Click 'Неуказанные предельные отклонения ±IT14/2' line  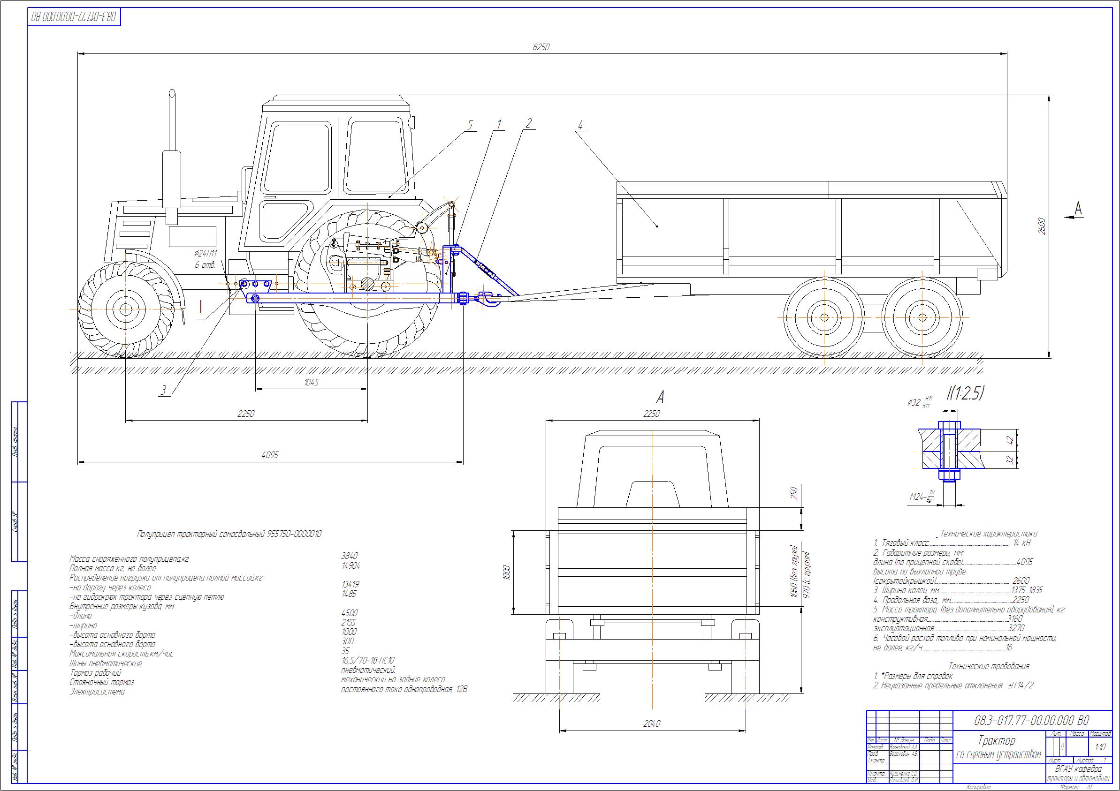953,685
